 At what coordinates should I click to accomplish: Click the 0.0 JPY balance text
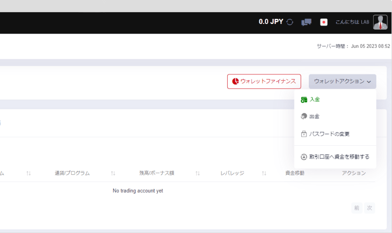pos(271,22)
